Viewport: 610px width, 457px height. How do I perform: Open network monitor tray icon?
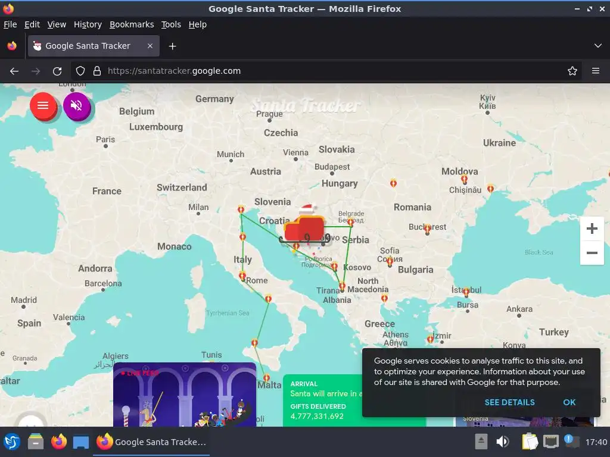(x=551, y=442)
